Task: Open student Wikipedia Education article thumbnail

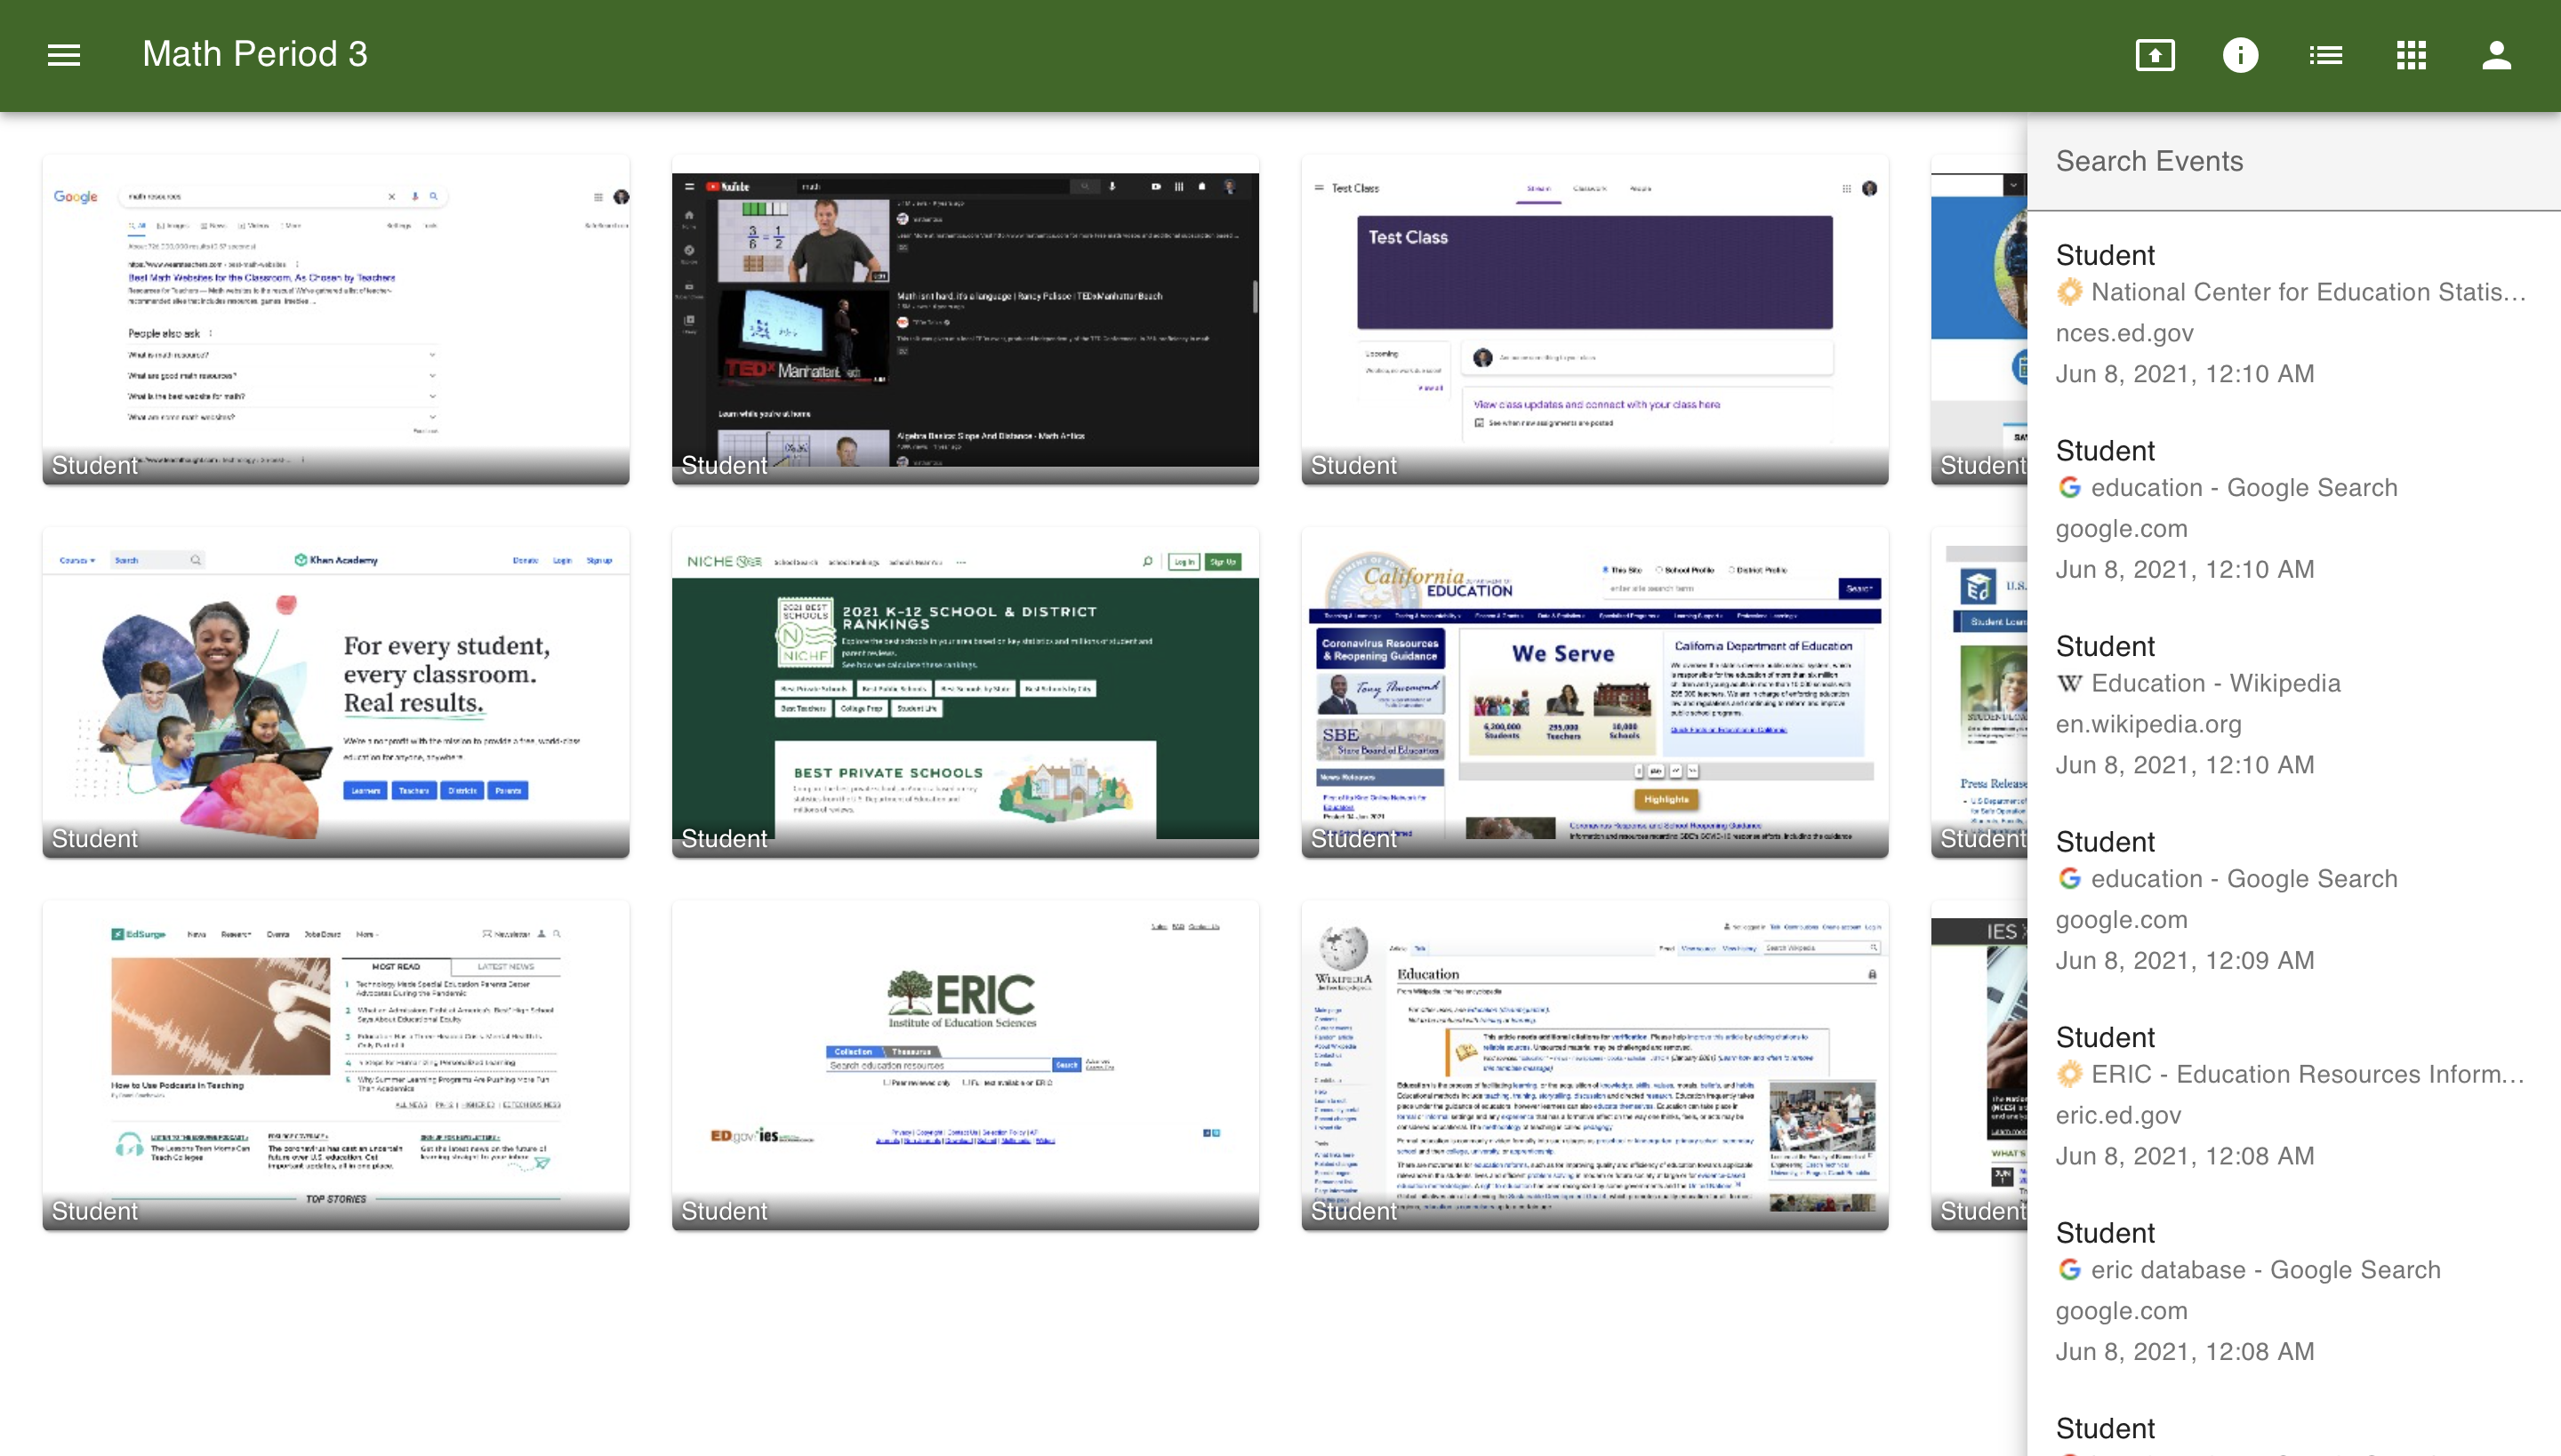Action: coord(1594,1066)
